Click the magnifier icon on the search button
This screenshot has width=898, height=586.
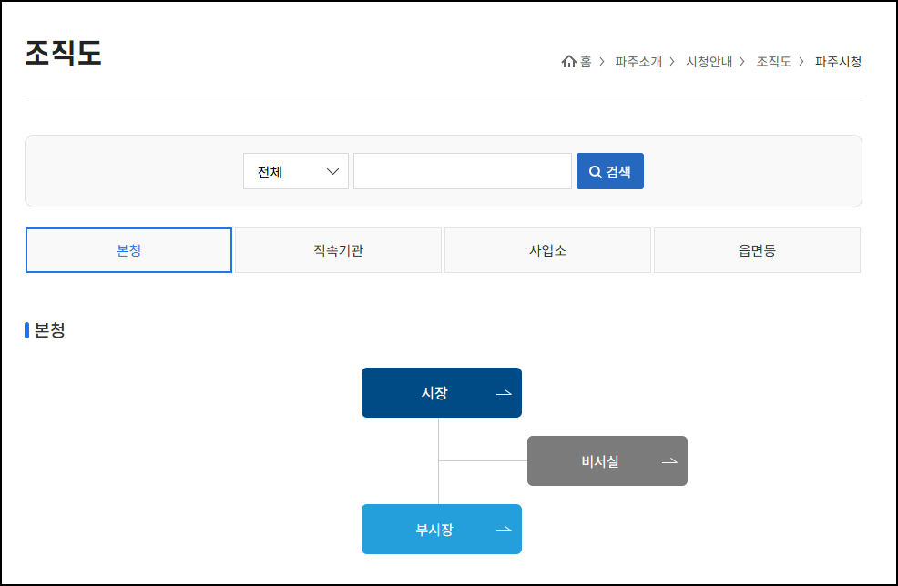click(x=596, y=170)
